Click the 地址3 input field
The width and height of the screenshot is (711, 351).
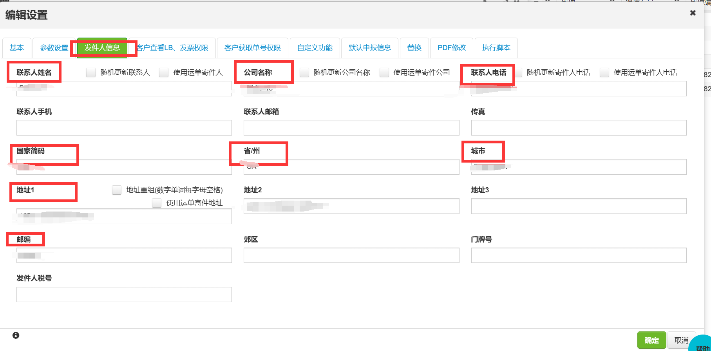579,206
